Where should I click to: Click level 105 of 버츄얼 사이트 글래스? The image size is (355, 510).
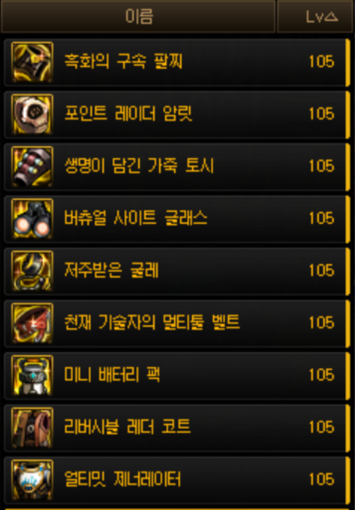(x=321, y=218)
